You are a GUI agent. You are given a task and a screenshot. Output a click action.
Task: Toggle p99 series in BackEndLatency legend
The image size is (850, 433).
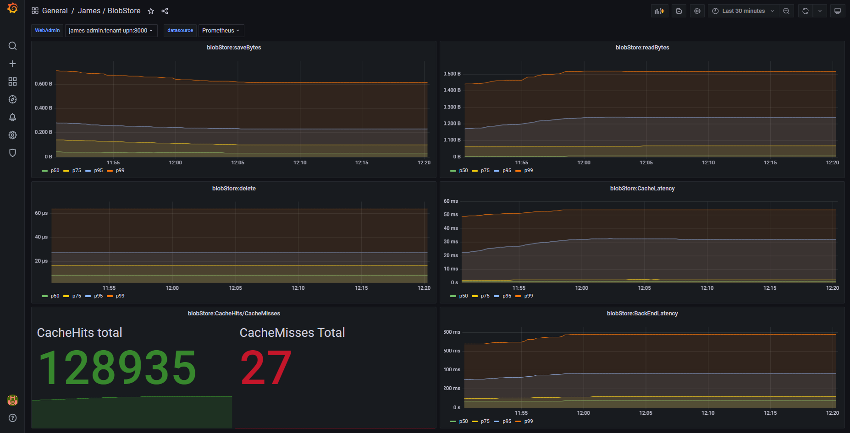click(529, 422)
